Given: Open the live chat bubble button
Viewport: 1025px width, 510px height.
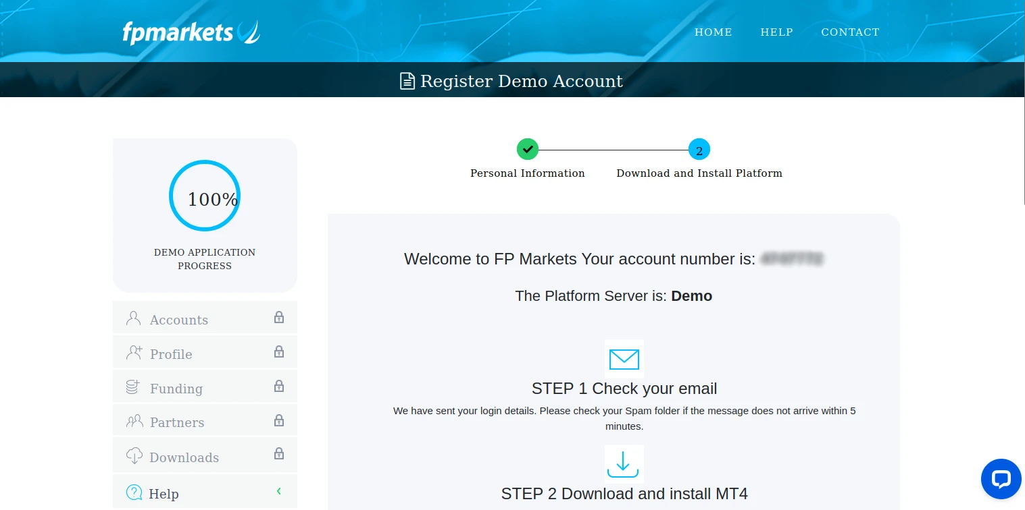Looking at the screenshot, I should tap(1001, 479).
